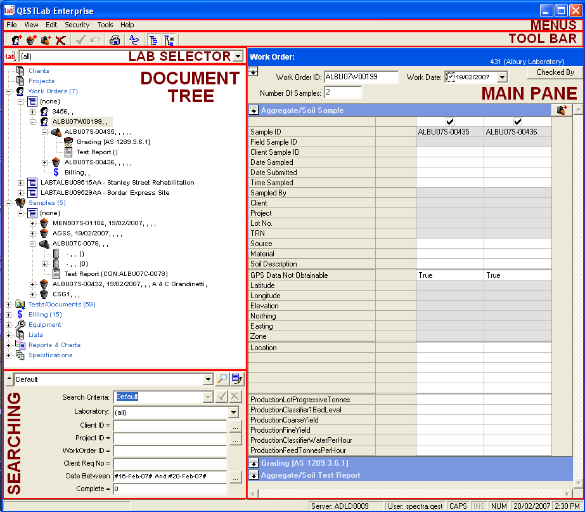Open the Laboratory dropdown in search panel
The width and height of the screenshot is (585, 512).
(x=234, y=412)
